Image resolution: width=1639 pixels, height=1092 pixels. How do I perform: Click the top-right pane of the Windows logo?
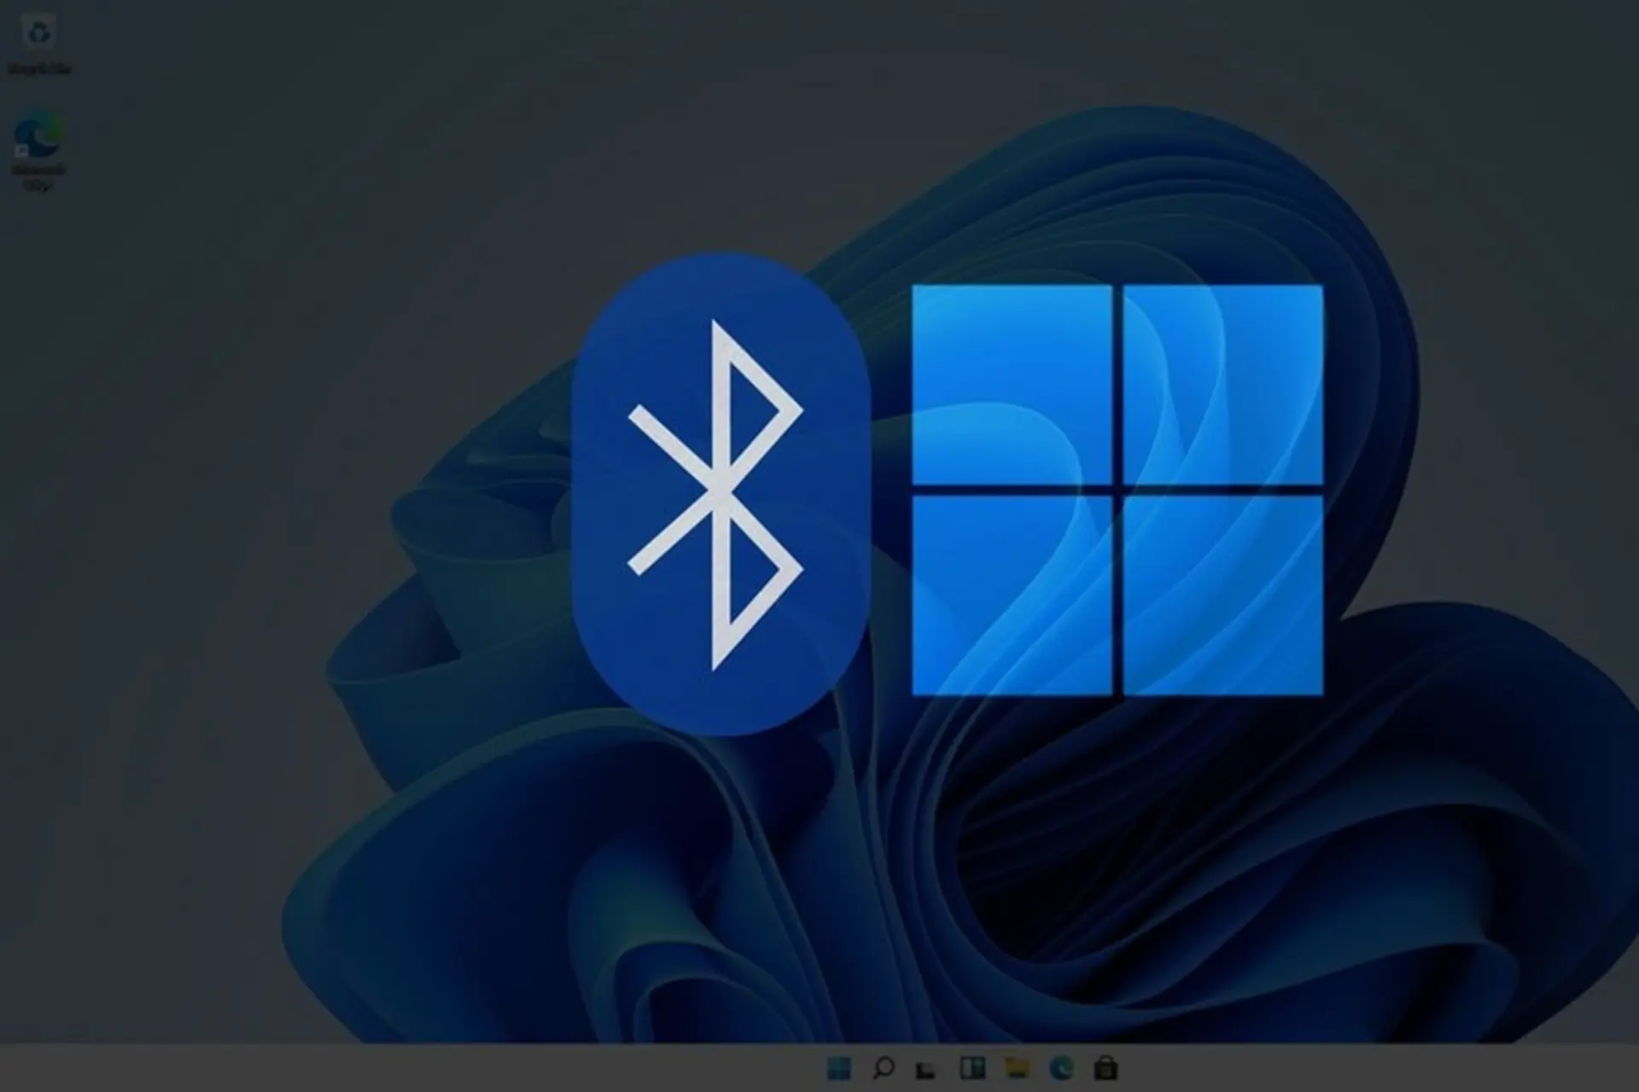[1221, 384]
